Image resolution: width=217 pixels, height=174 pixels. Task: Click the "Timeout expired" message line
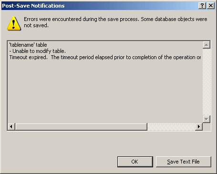point(105,57)
